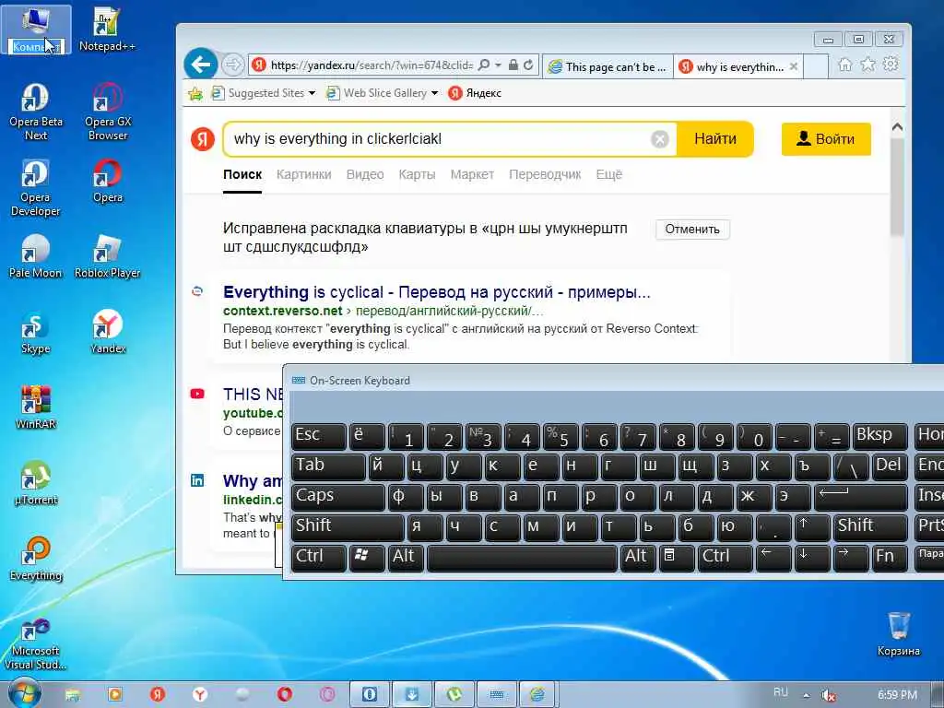This screenshot has height=708, width=944.
Task: Select the WinRAR desktop icon
Action: [36, 407]
